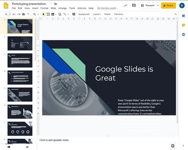Click the slide body paragraph text
The width and height of the screenshot is (188, 150).
[x=141, y=107]
